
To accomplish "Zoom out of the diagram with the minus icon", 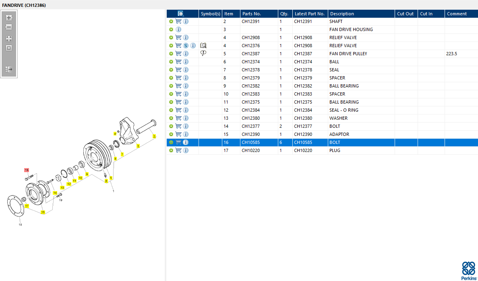I will 9,27.
